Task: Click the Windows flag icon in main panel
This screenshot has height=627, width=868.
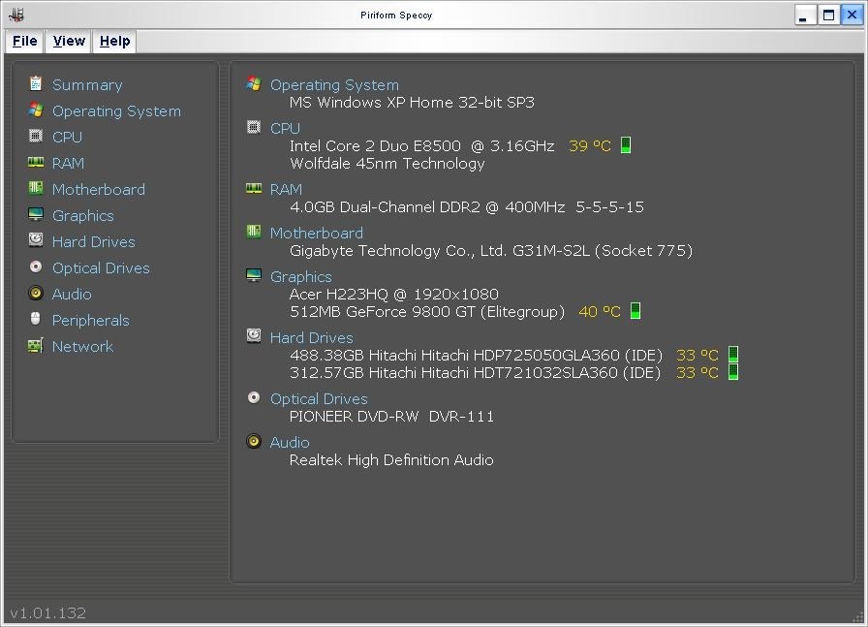Action: click(254, 83)
